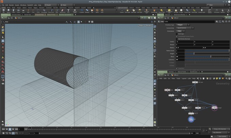Image resolution: width=231 pixels, height=138 pixels.
Task: Click the merge1 node in network
Action: pyautogui.click(x=214, y=108)
